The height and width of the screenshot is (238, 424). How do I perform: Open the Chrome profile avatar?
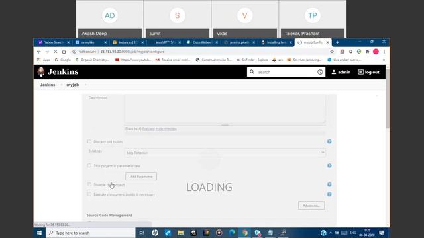click(376, 52)
